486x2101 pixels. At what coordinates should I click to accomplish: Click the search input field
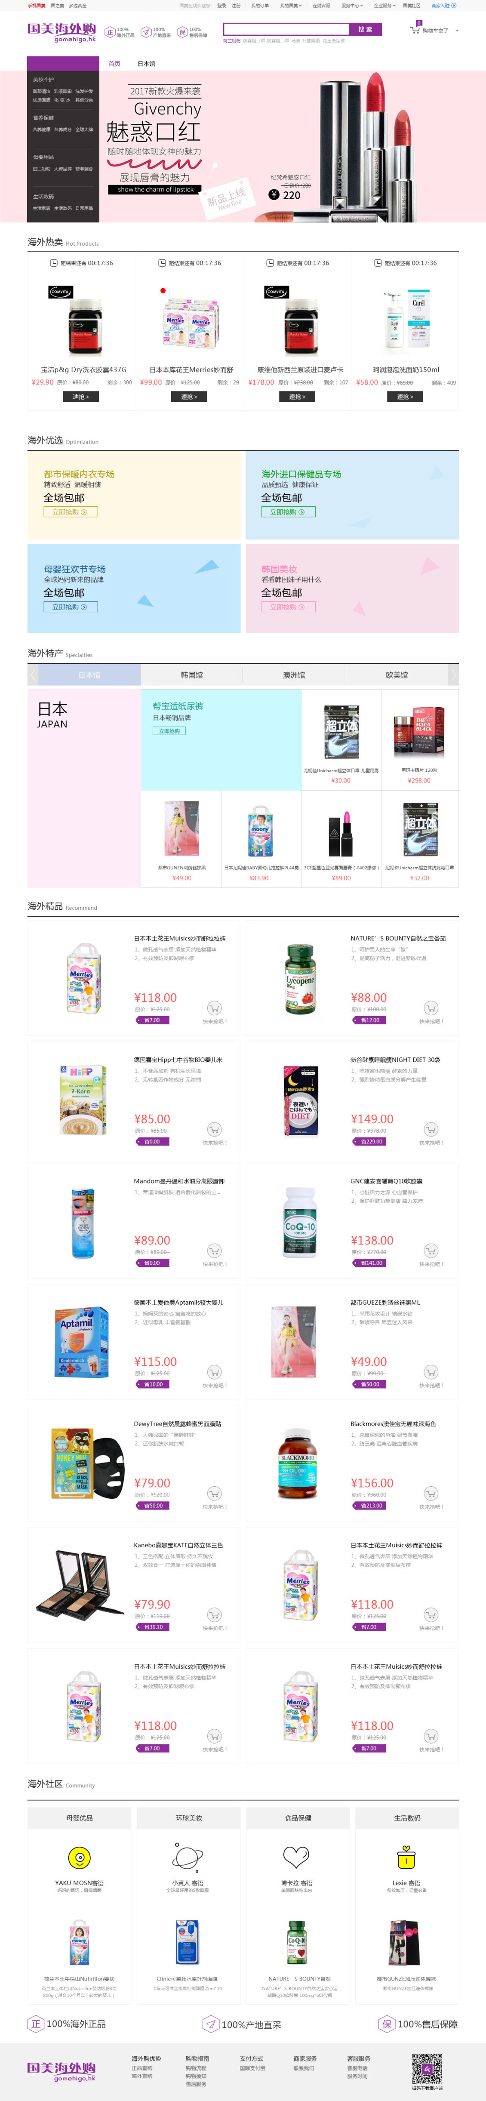coord(286,29)
